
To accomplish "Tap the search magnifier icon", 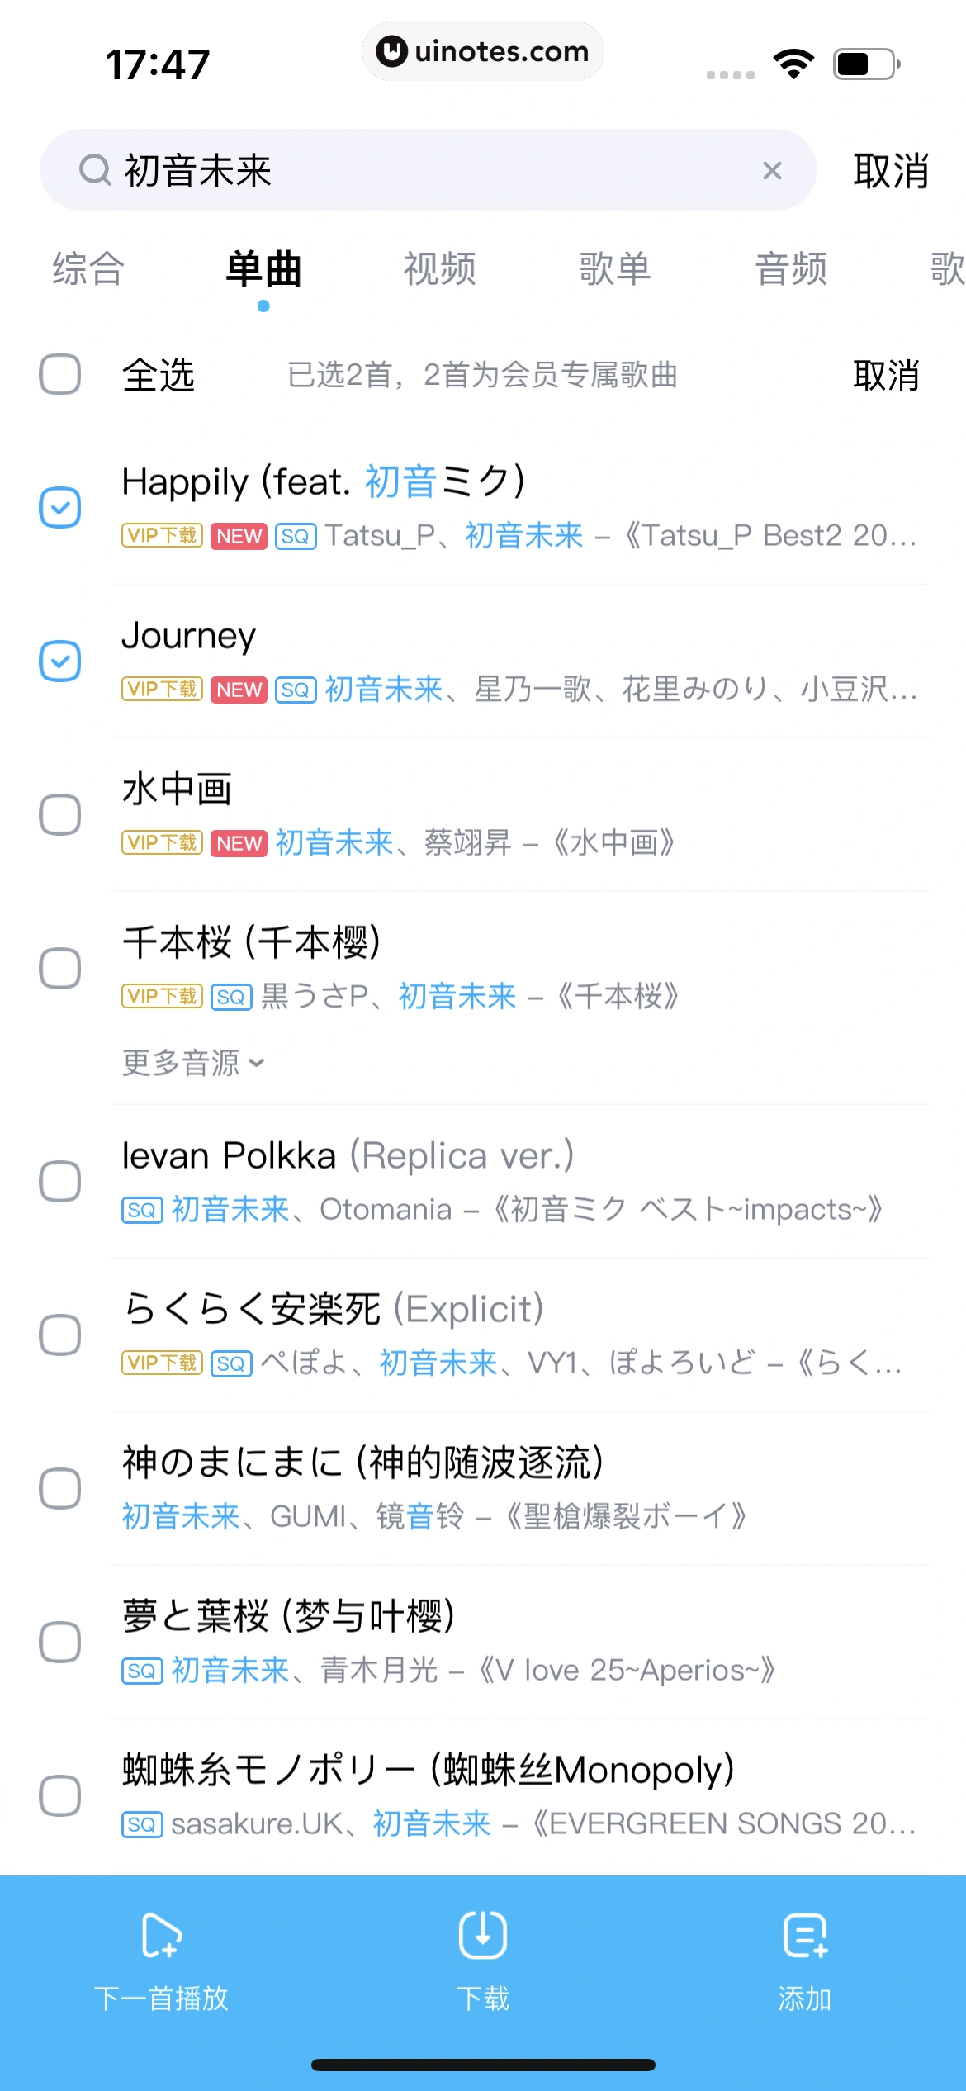I will [x=95, y=171].
